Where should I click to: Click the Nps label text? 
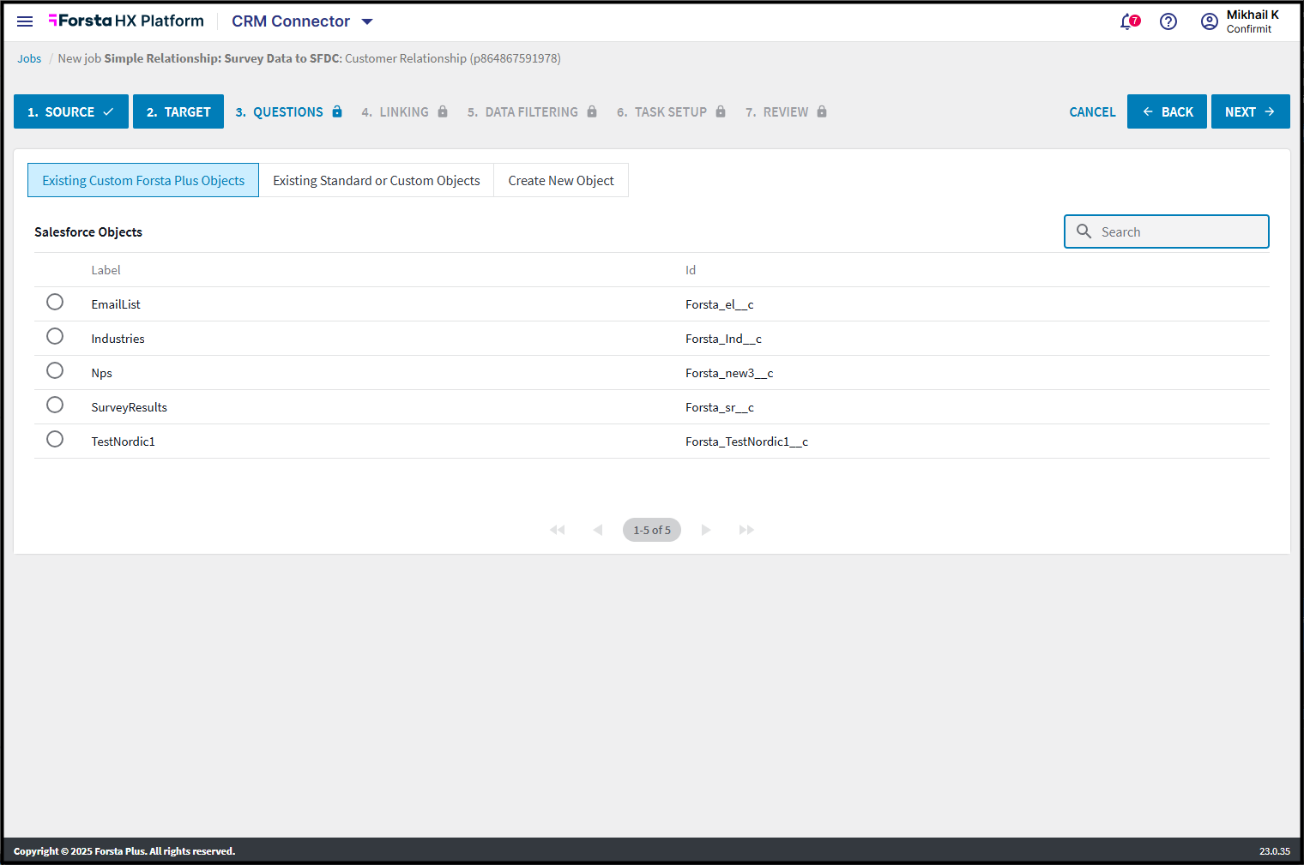[x=101, y=373]
